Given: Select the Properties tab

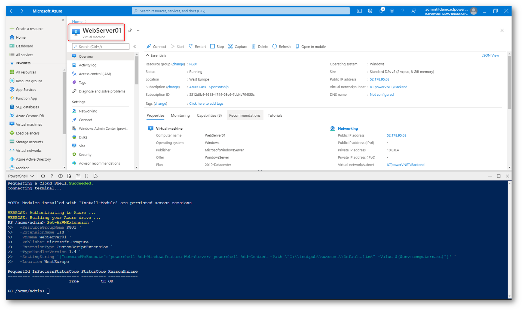Looking at the screenshot, I should (x=155, y=116).
